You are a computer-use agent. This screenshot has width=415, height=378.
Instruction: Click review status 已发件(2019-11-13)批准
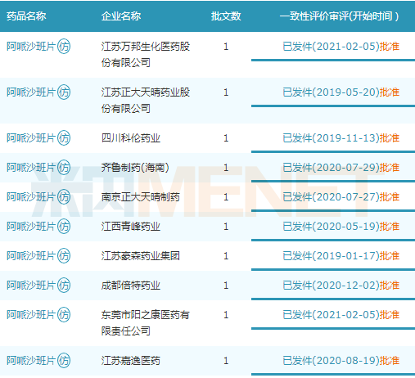341,138
